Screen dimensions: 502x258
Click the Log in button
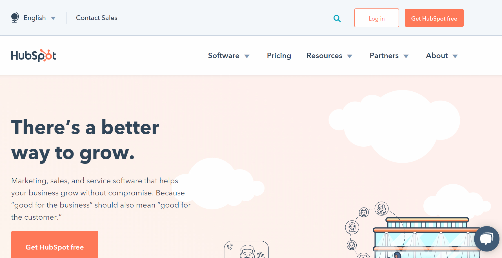pos(376,18)
